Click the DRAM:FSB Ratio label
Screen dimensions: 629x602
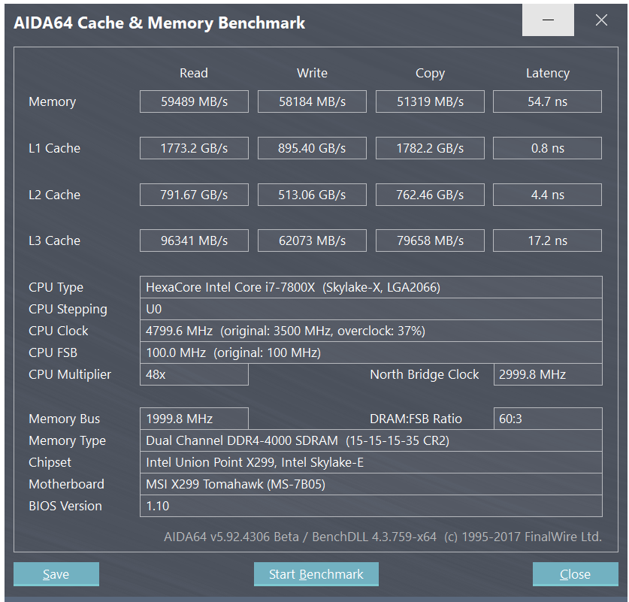pyautogui.click(x=416, y=419)
